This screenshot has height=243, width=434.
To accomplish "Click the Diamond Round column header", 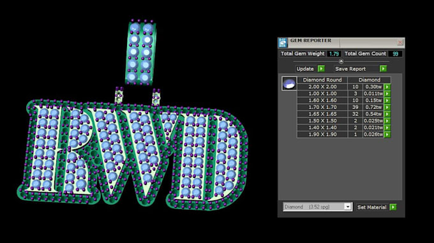I will 322,80.
